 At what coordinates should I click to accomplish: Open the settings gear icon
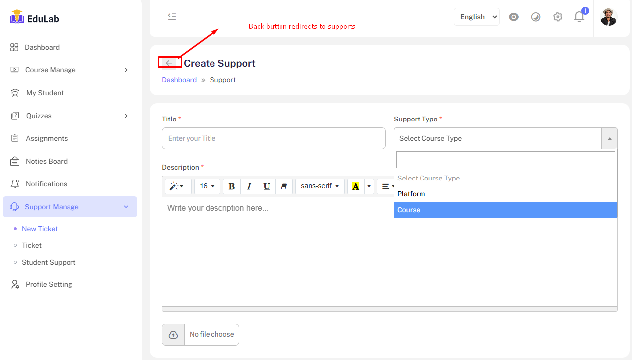(x=558, y=17)
